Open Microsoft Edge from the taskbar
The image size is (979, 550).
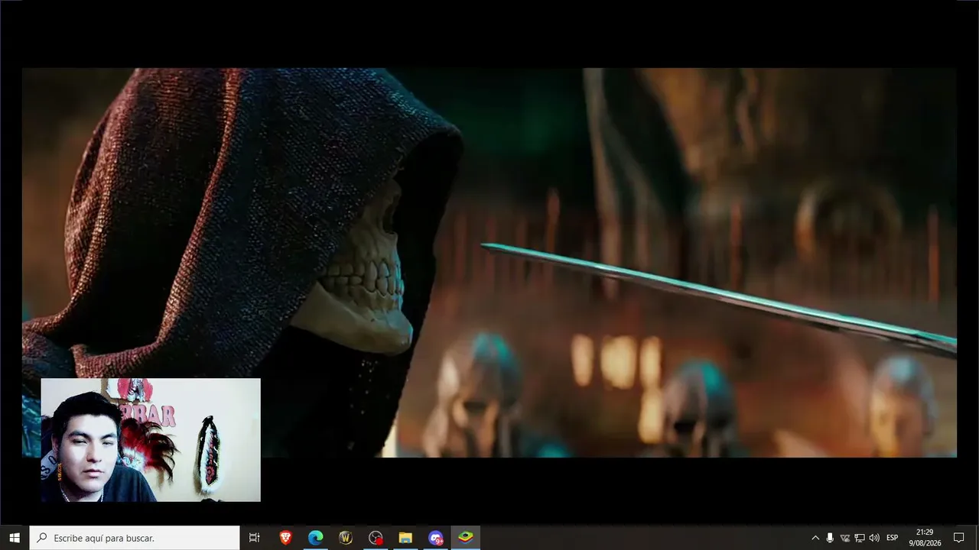(315, 538)
